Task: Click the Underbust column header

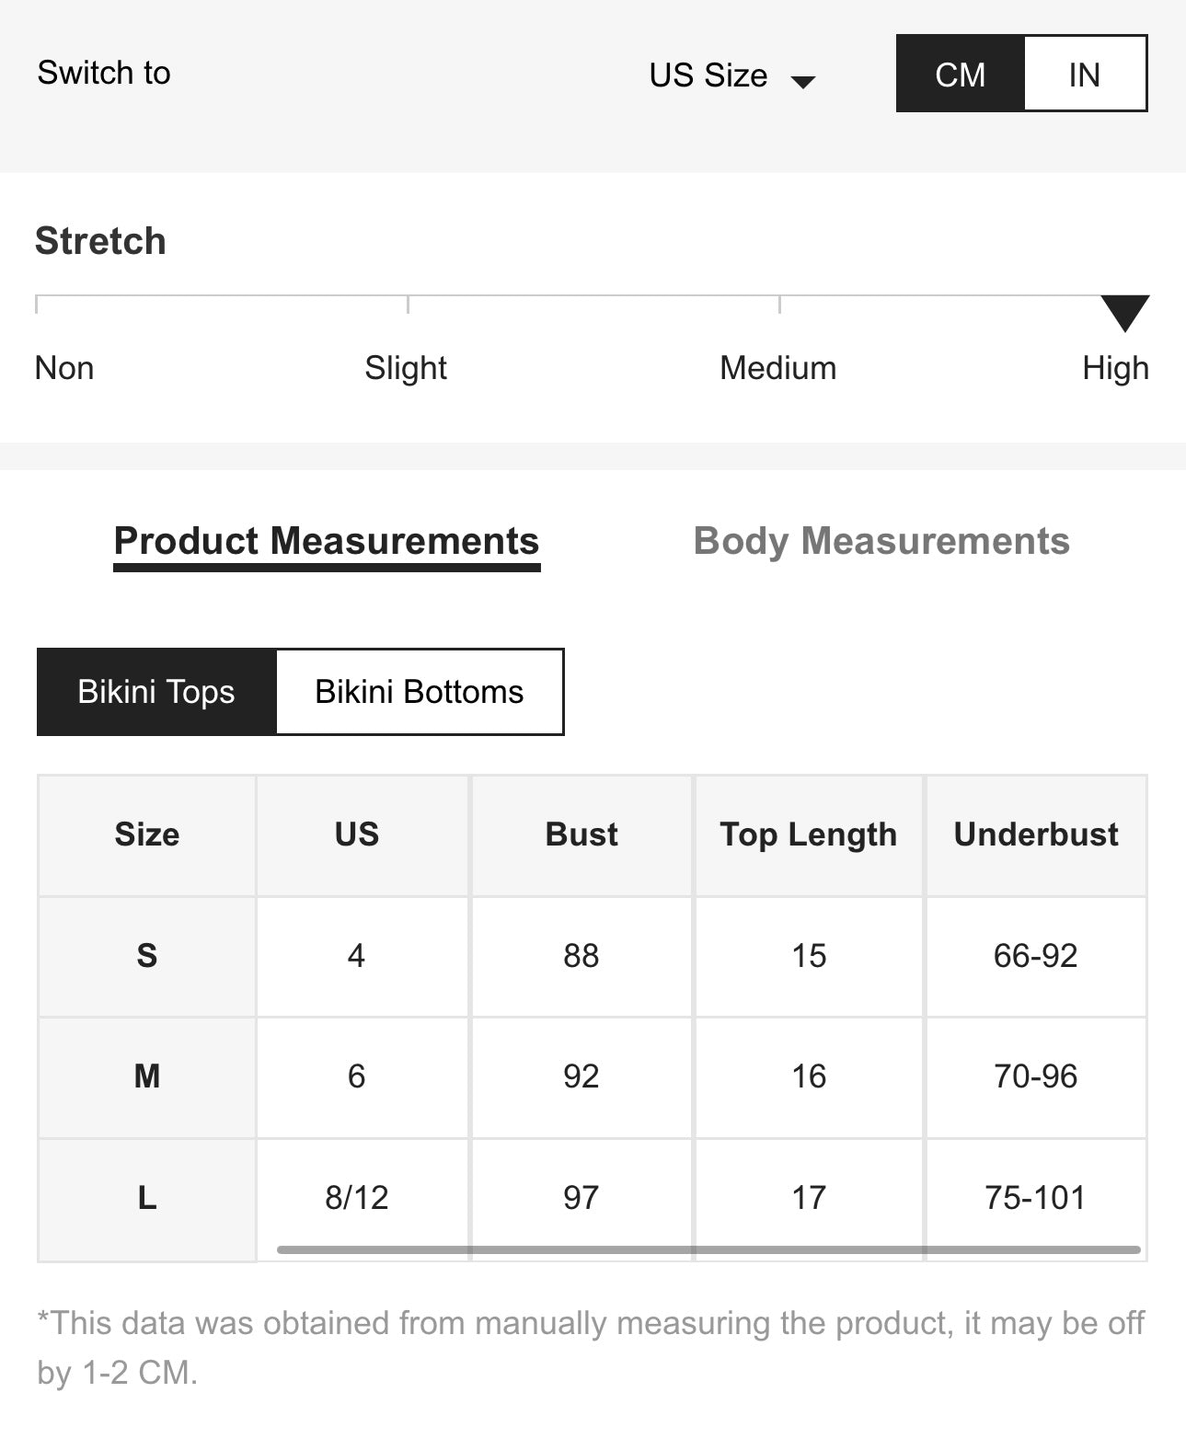Action: (x=1036, y=834)
